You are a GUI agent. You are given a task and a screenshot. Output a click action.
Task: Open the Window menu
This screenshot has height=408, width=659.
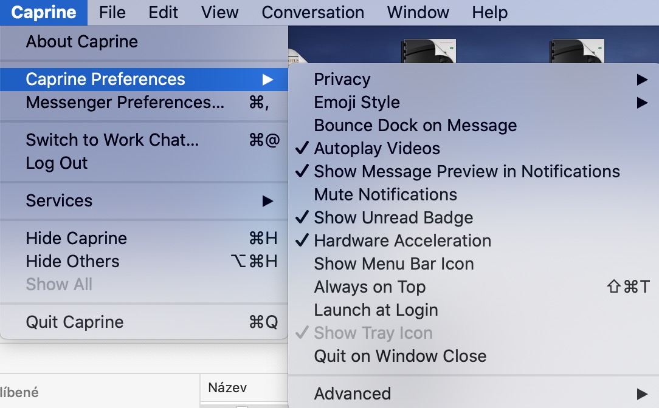(418, 13)
